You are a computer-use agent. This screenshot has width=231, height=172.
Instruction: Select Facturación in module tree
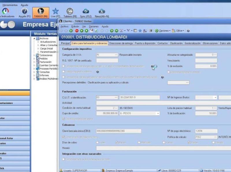45,62
